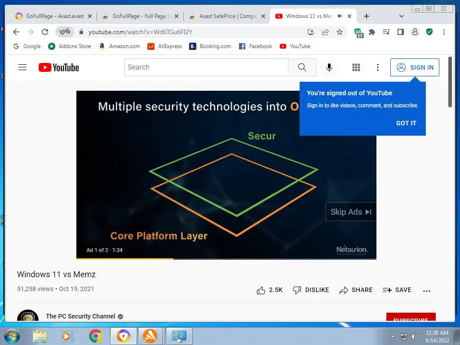Click the green security shield icon
Viewport: 460px width, 345px height.
[429, 32]
